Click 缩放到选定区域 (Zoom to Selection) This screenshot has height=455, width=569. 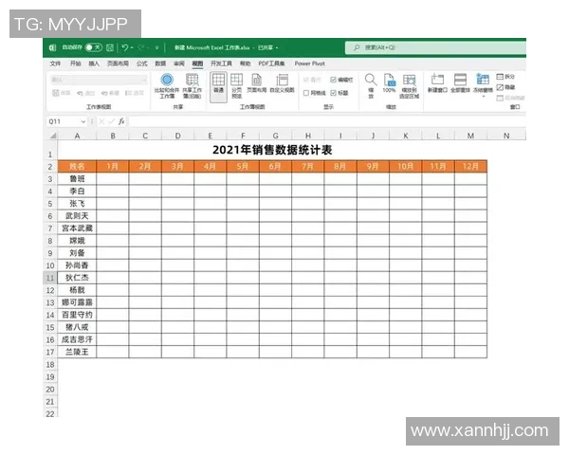pos(409,86)
